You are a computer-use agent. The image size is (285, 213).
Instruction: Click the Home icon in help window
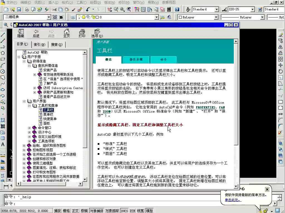click(x=67, y=33)
